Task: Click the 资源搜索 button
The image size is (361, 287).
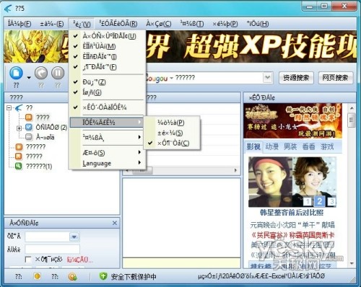Action: pos(296,78)
